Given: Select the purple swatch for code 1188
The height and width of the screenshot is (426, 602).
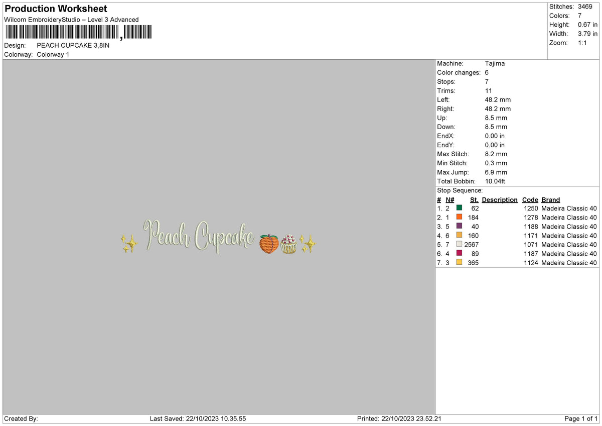Looking at the screenshot, I should 459,226.
